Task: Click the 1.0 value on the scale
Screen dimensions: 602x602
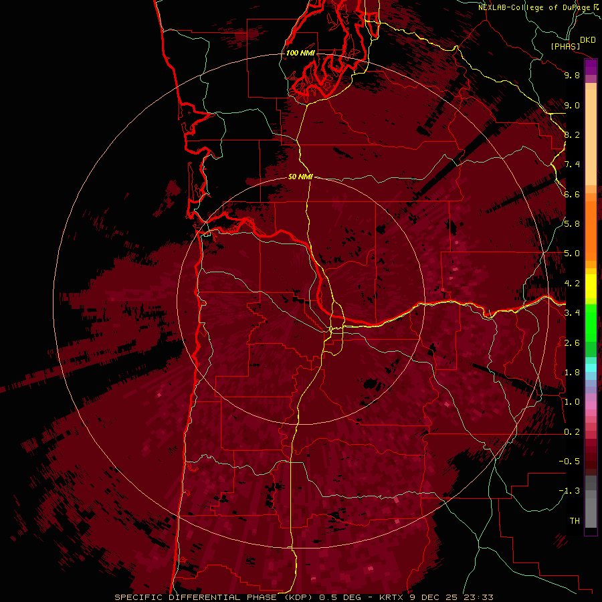Action: [572, 402]
